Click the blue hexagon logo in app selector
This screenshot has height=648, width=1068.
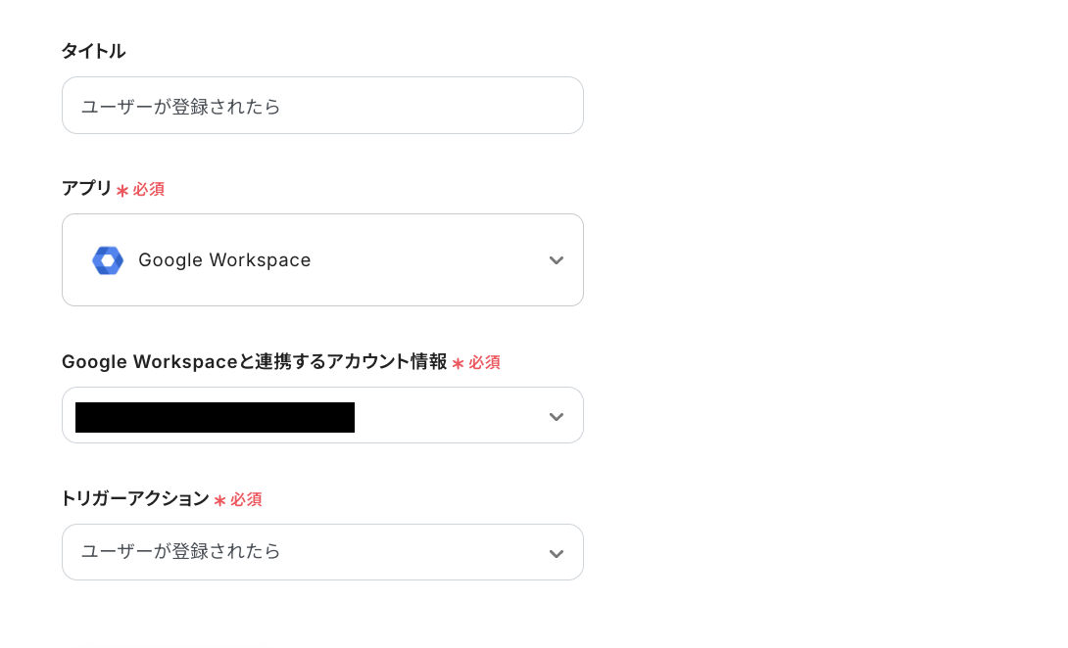108,259
